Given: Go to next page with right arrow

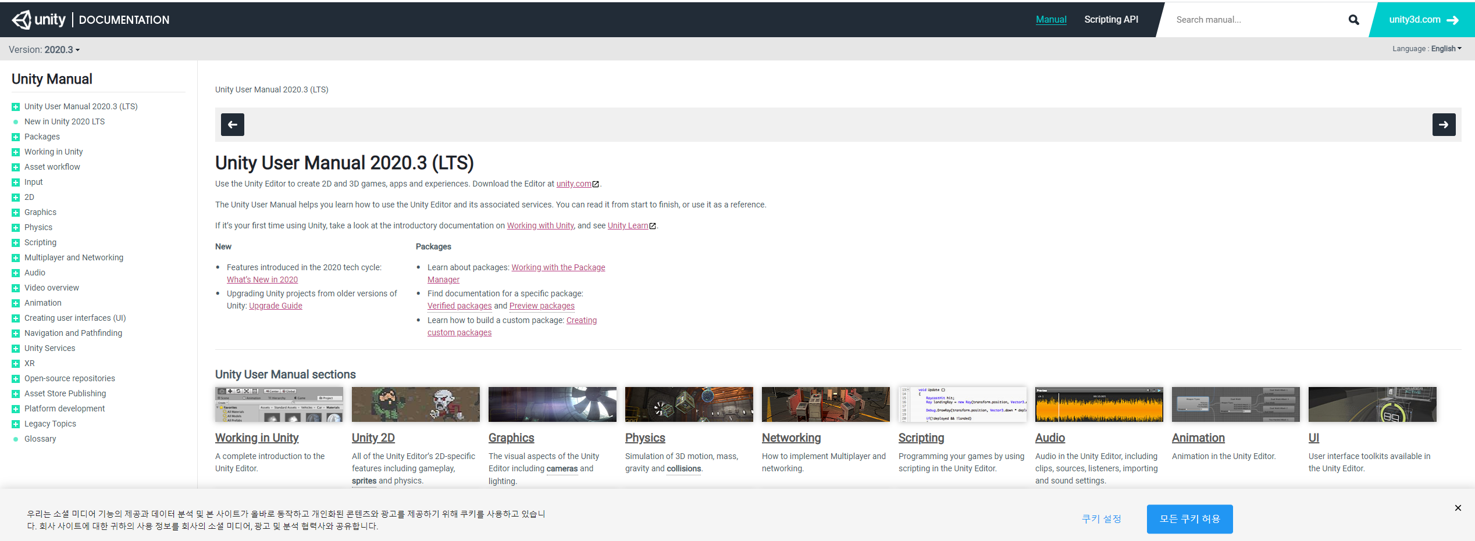Looking at the screenshot, I should pos(1444,124).
